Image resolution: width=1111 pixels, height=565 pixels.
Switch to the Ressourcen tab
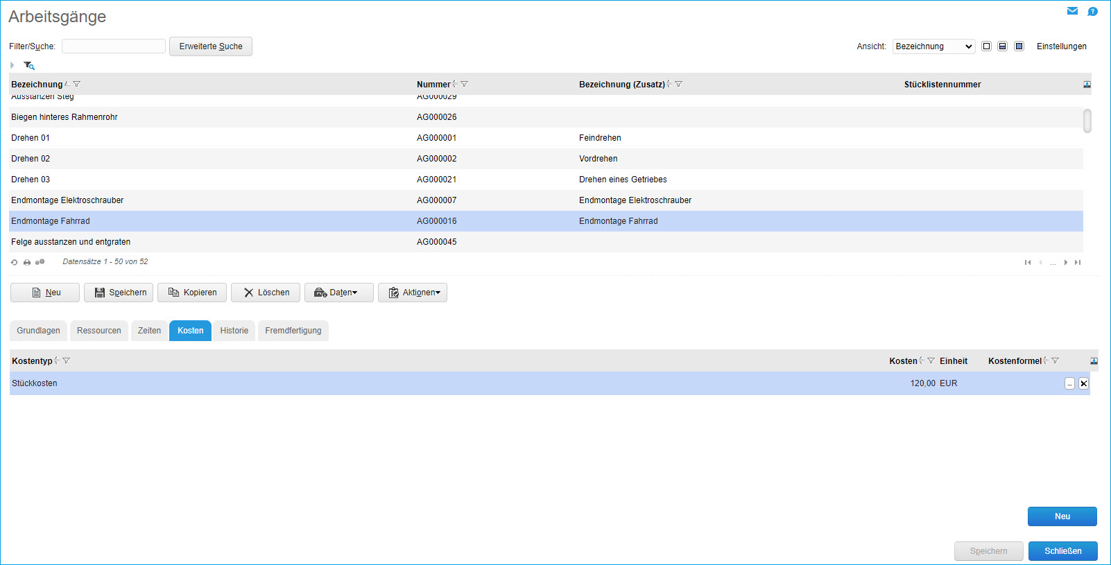pyautogui.click(x=98, y=331)
